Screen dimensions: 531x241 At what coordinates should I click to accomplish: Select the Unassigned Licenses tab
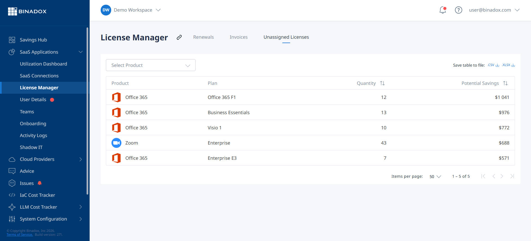click(286, 37)
